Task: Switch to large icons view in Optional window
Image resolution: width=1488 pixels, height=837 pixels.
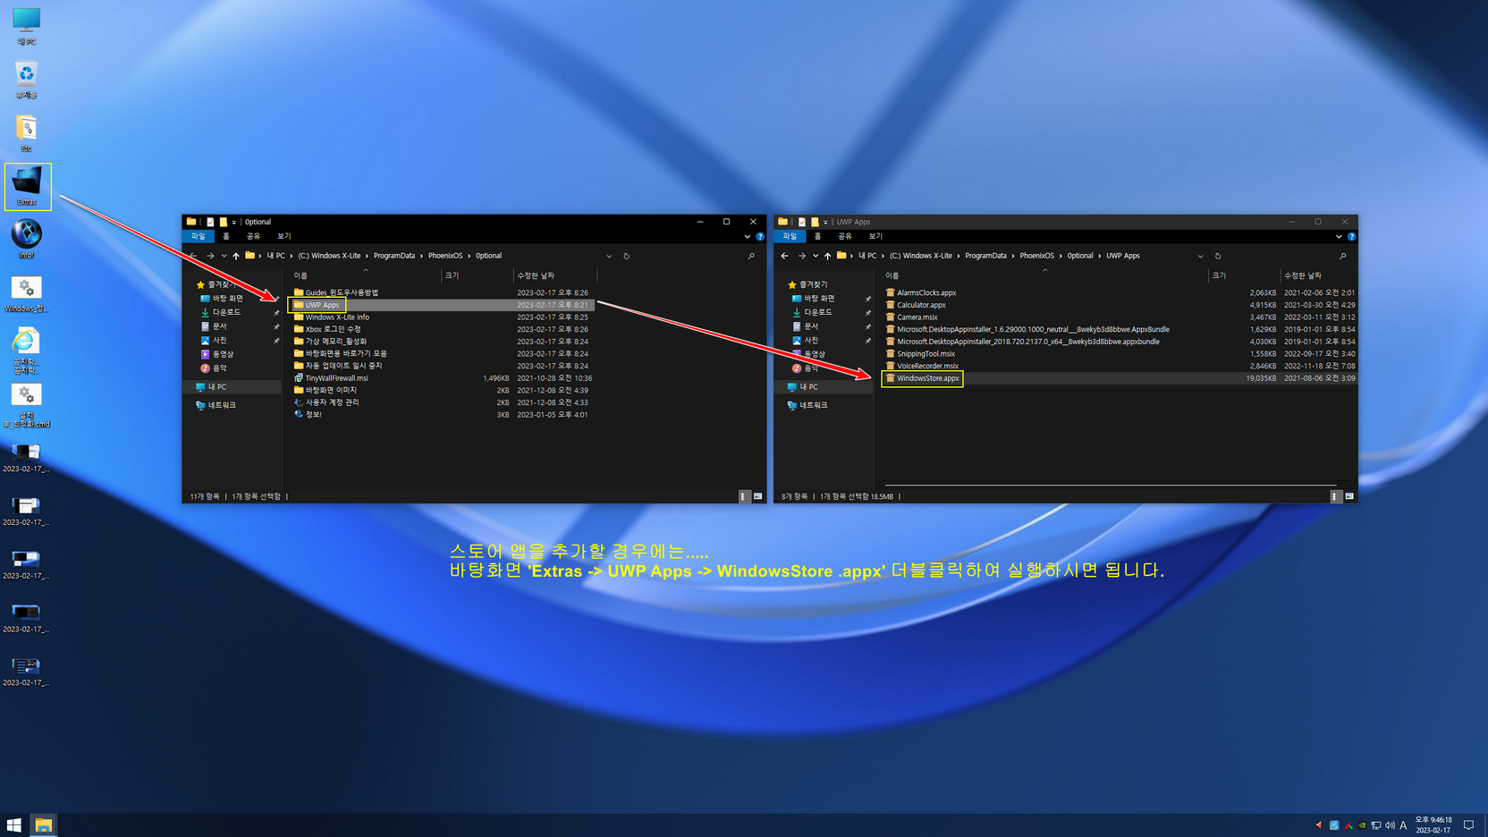Action: coord(758,496)
